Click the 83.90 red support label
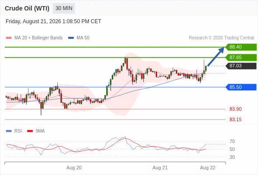The height and width of the screenshot is (175, 258). (x=235, y=109)
